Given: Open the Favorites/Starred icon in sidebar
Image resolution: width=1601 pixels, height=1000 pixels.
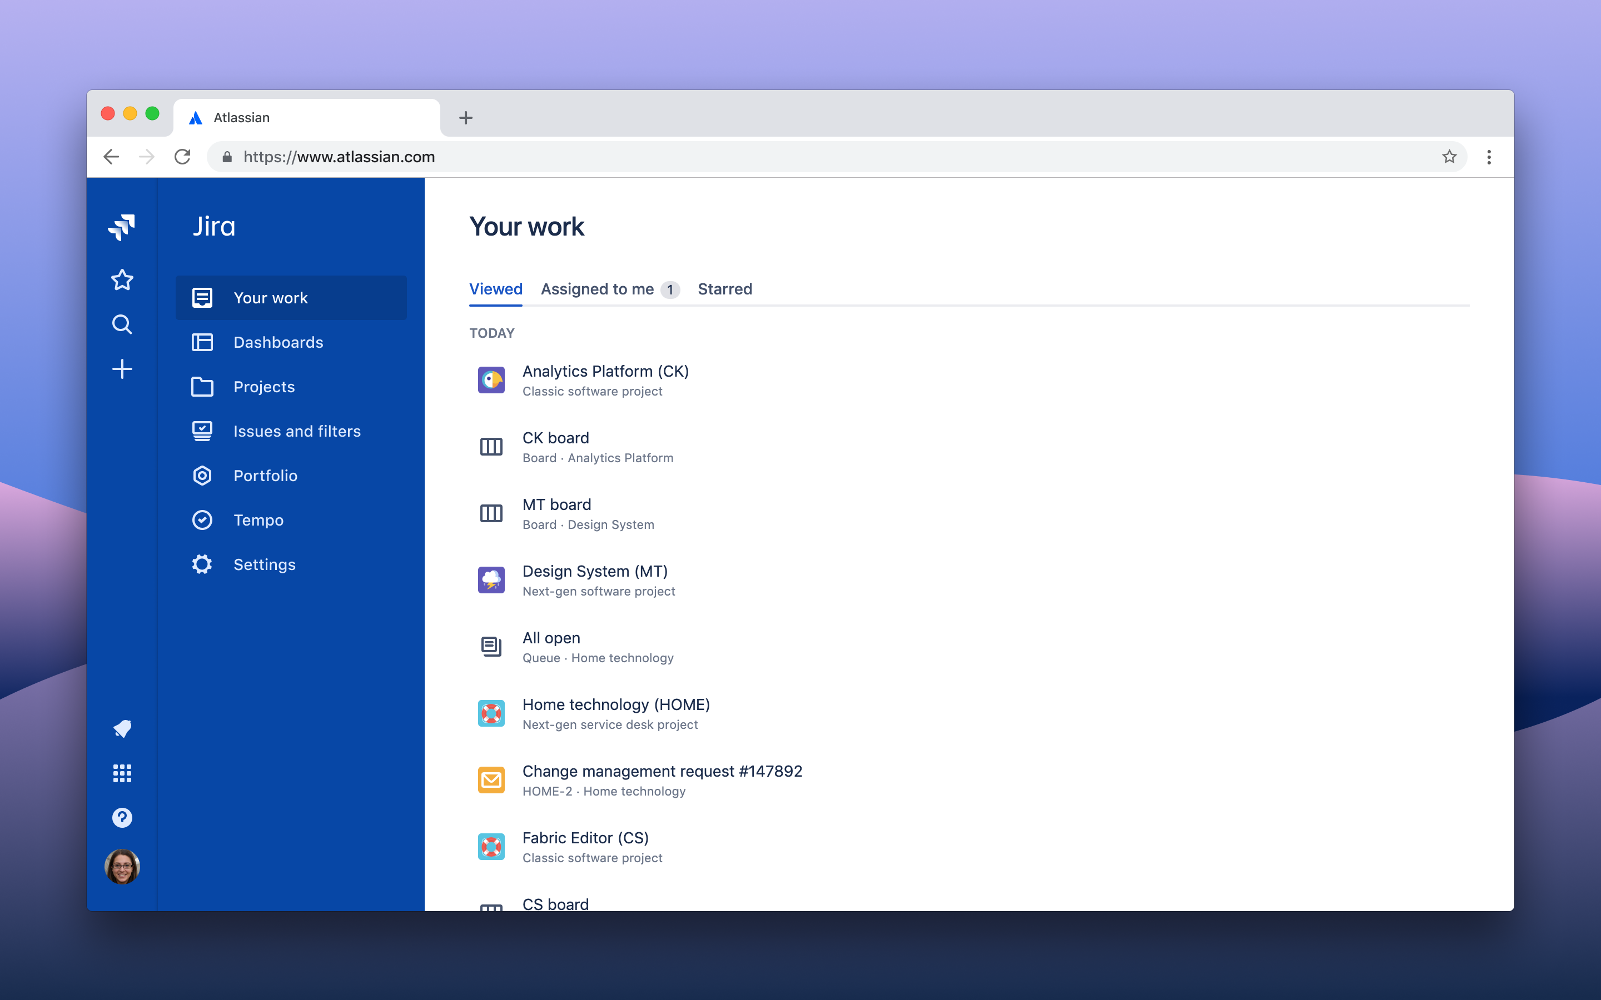Looking at the screenshot, I should coord(122,279).
